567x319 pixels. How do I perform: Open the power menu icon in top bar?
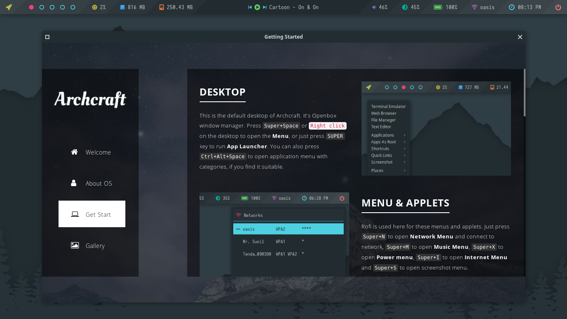558,7
